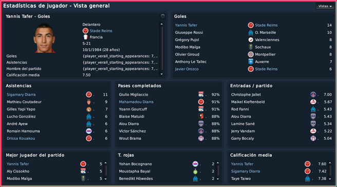Viewport: 337px width, 187px height.
Task: Click the Sochaux crest next to Modibo Maïga in Goles
Action: tap(251, 47)
